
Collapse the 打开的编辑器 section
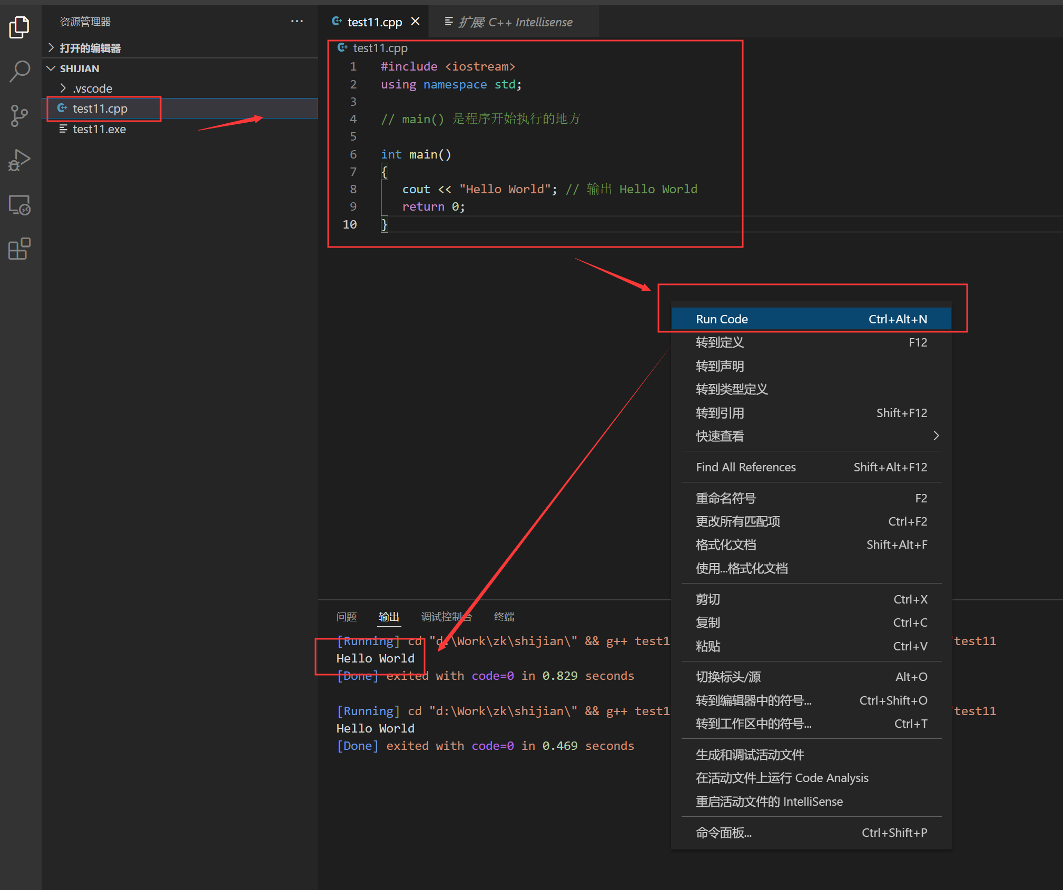point(51,47)
